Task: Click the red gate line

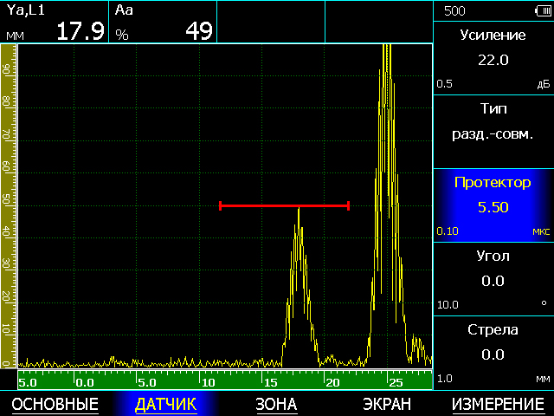Action: [284, 205]
